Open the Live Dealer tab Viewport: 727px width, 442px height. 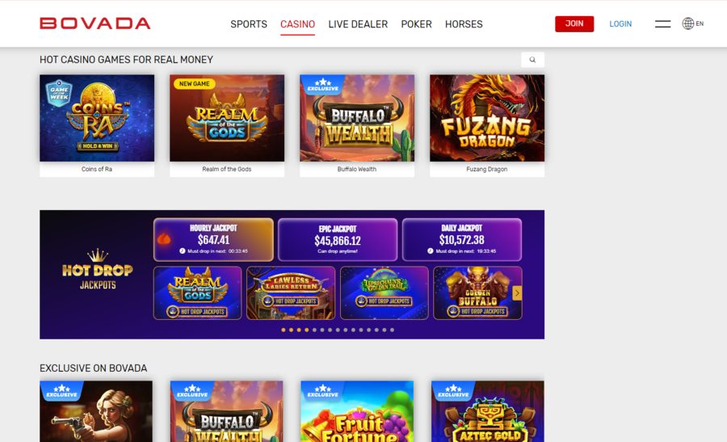[358, 24]
